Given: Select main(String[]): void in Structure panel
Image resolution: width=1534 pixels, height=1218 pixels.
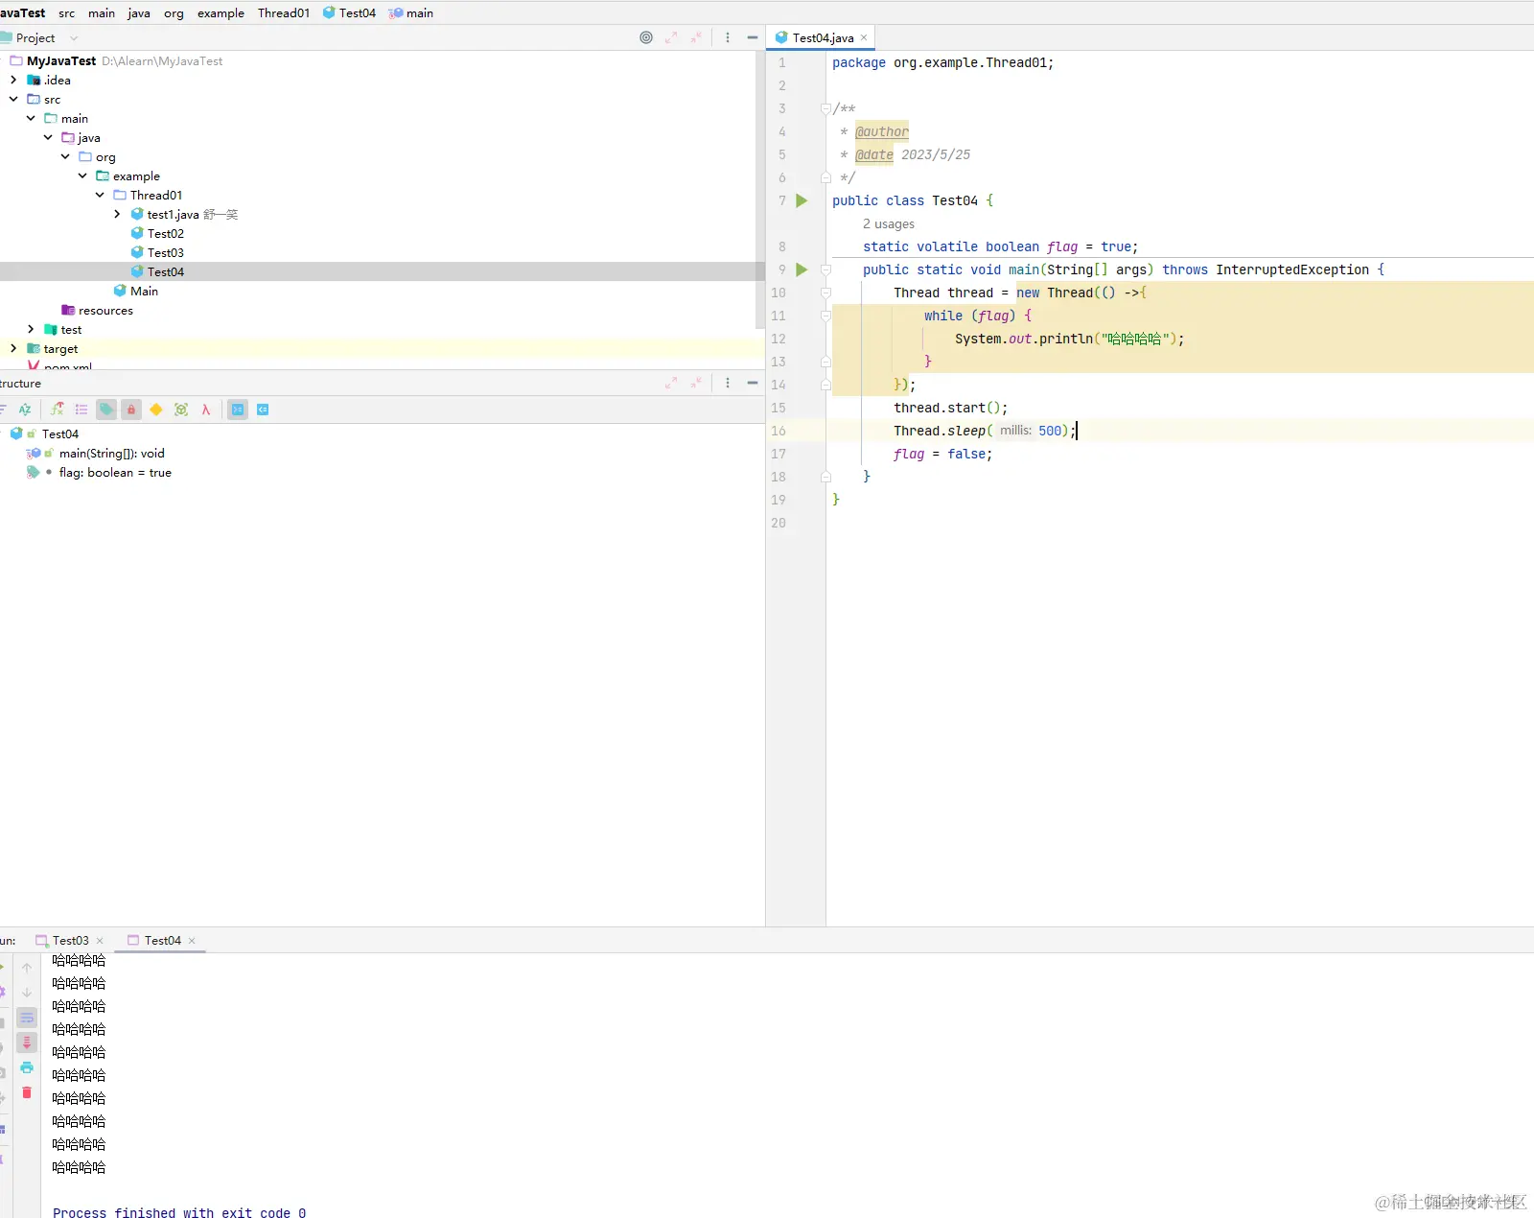Looking at the screenshot, I should pos(111,453).
